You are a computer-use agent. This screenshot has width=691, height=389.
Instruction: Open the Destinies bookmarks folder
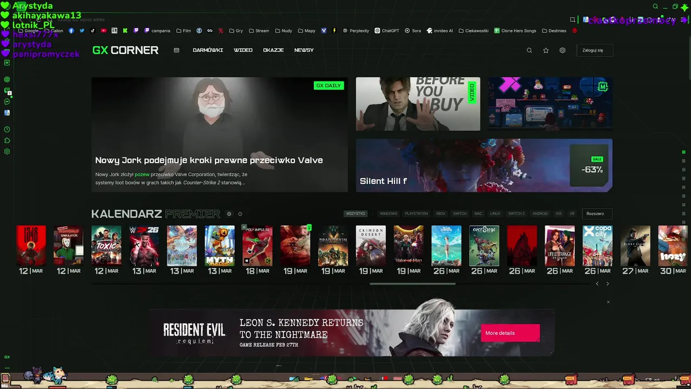point(554,31)
